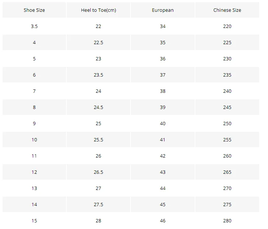Viewport: 268px width, 229px height.
Task: Click Chinese size 235 cell
Action: [x=227, y=75]
